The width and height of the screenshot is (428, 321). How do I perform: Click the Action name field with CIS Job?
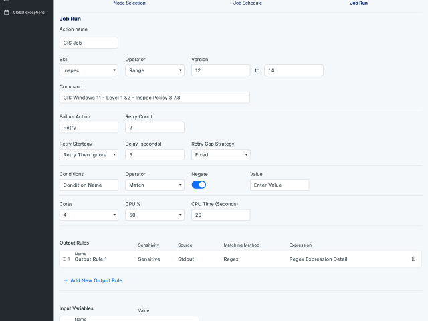click(x=88, y=43)
